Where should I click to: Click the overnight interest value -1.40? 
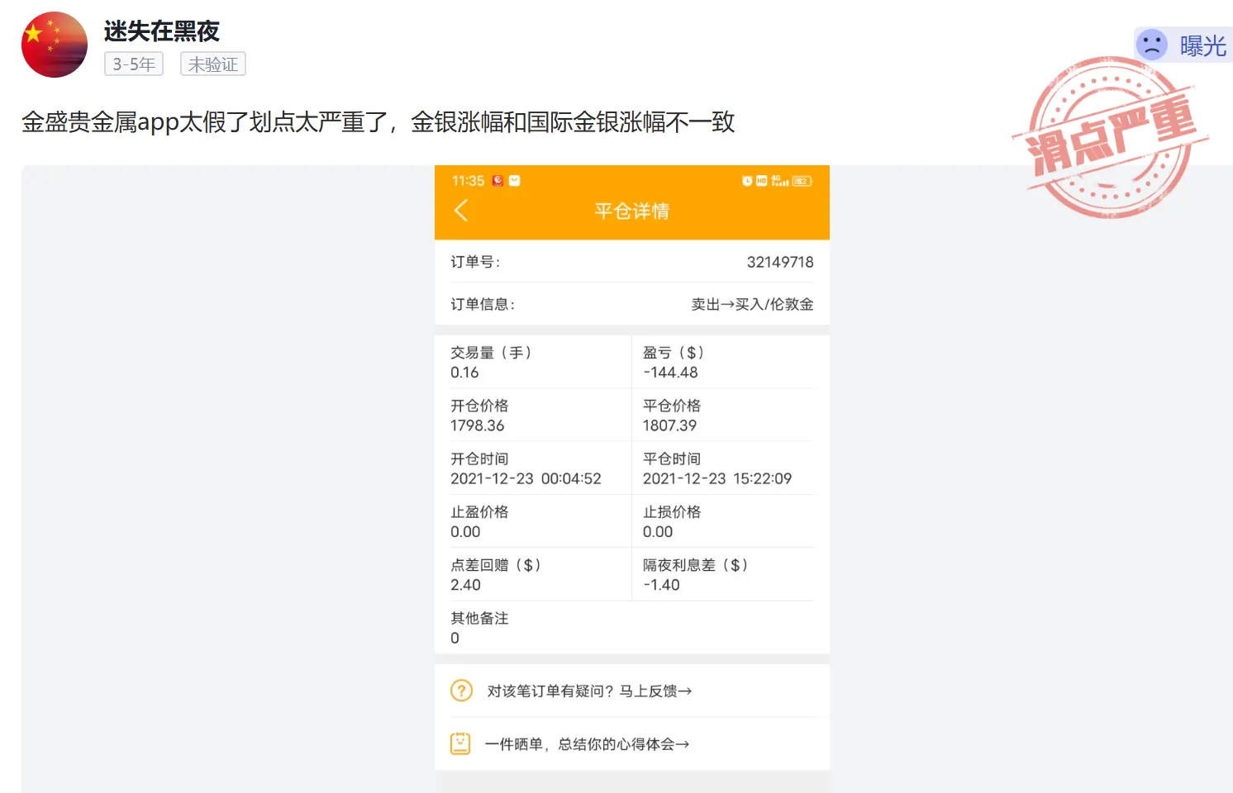pos(661,585)
